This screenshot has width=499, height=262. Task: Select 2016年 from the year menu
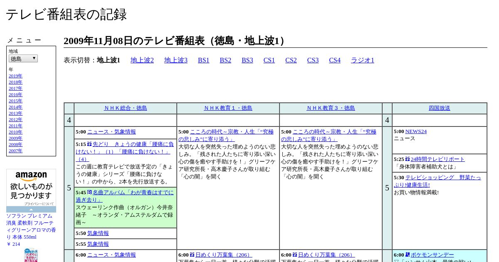[x=15, y=94]
